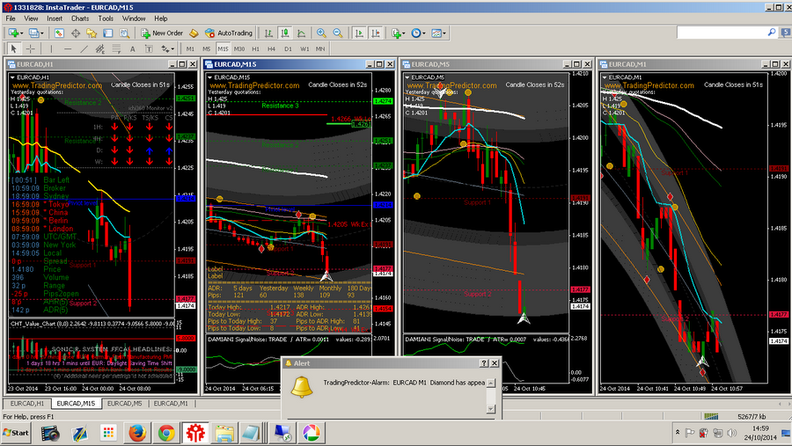The height and width of the screenshot is (446, 792).
Task: Zoom out on the chart
Action: coord(337,33)
